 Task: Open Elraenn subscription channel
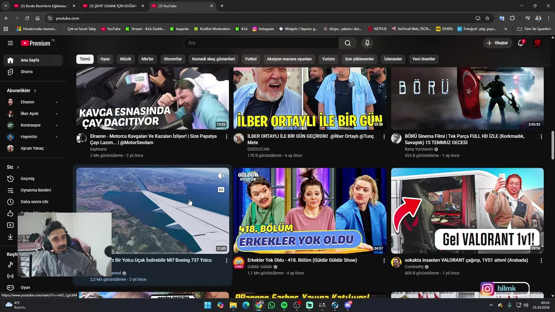point(33,102)
